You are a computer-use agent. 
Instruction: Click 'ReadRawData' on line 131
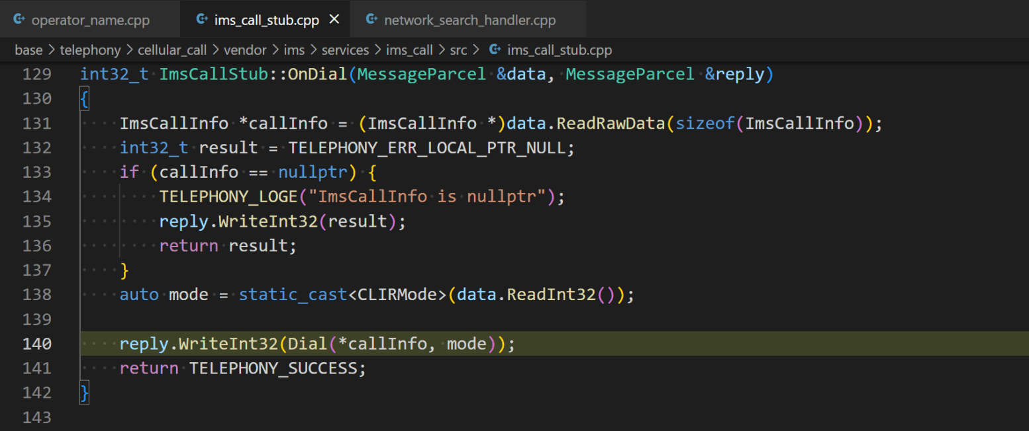click(611, 124)
